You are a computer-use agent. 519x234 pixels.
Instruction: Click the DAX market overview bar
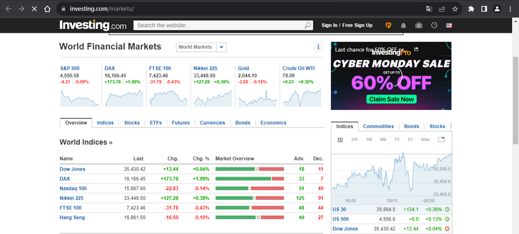coord(250,178)
